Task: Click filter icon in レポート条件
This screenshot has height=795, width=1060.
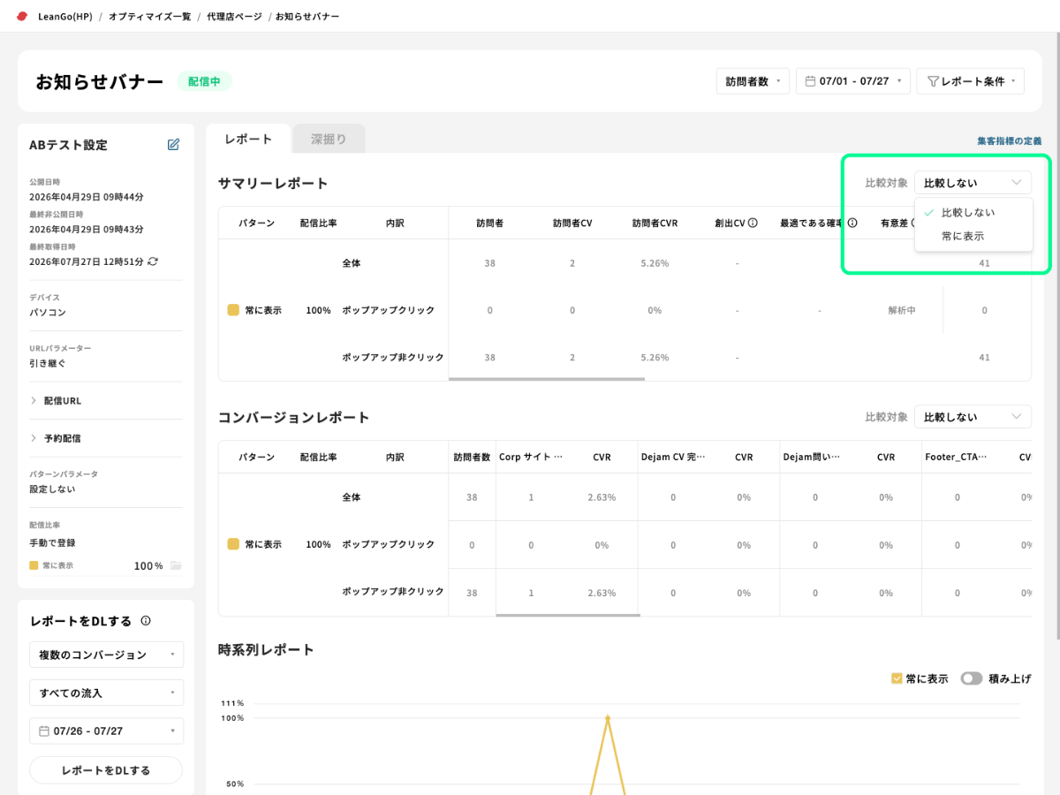Action: coord(932,81)
